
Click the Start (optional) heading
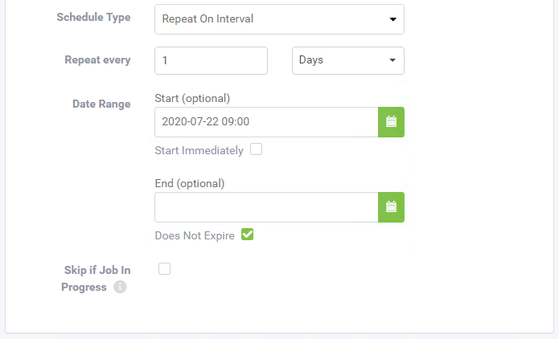coord(192,98)
